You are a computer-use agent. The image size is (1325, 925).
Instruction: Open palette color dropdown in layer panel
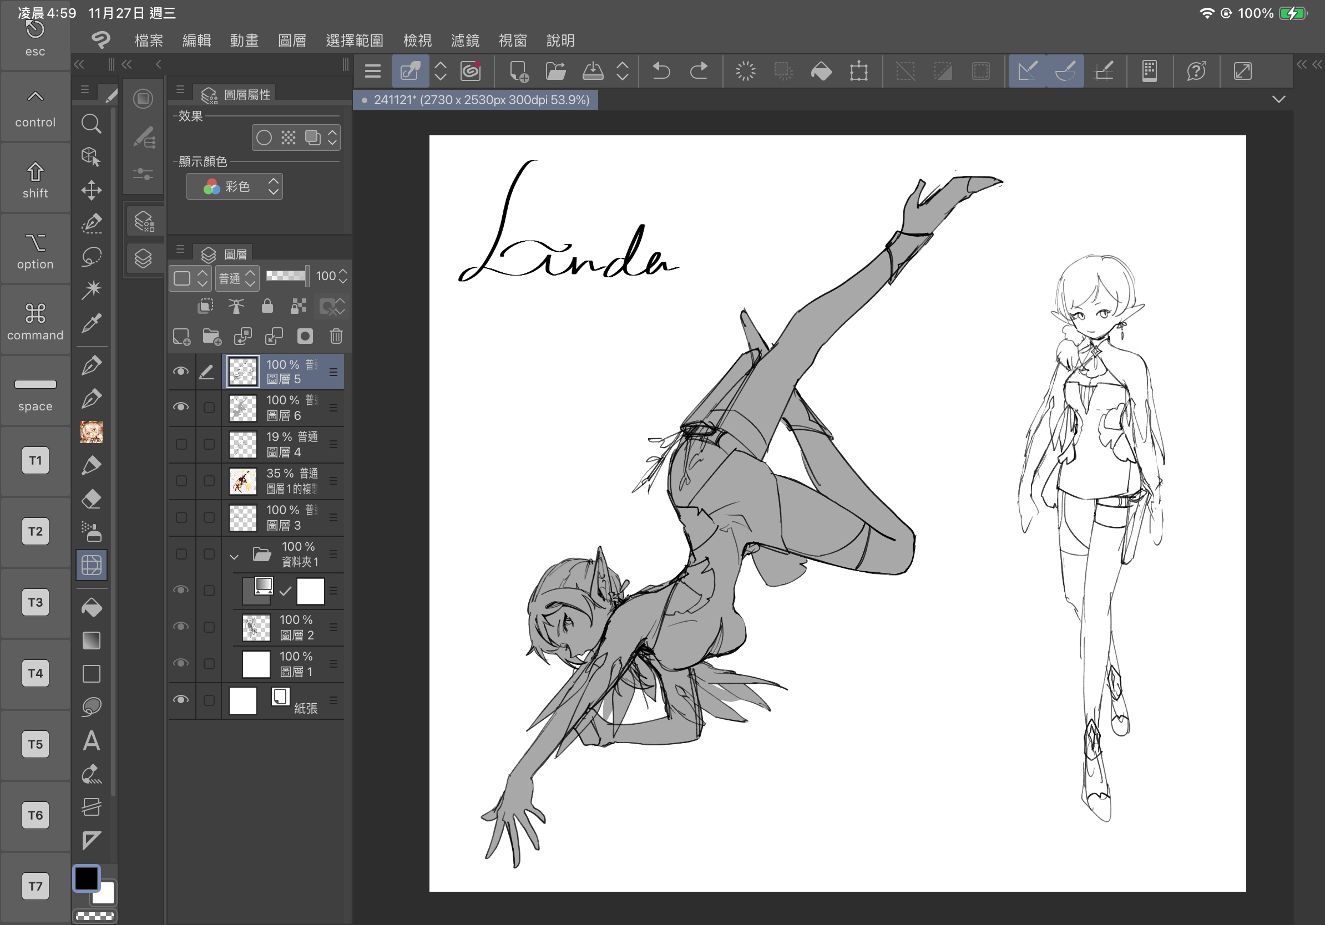coord(189,278)
